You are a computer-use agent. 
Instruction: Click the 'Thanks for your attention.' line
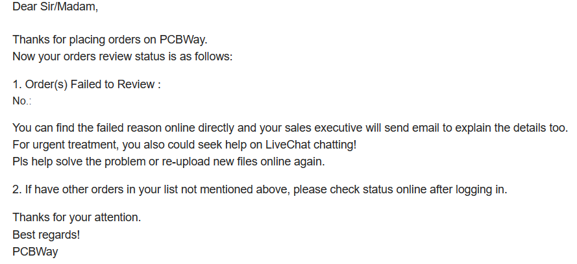coord(77,218)
